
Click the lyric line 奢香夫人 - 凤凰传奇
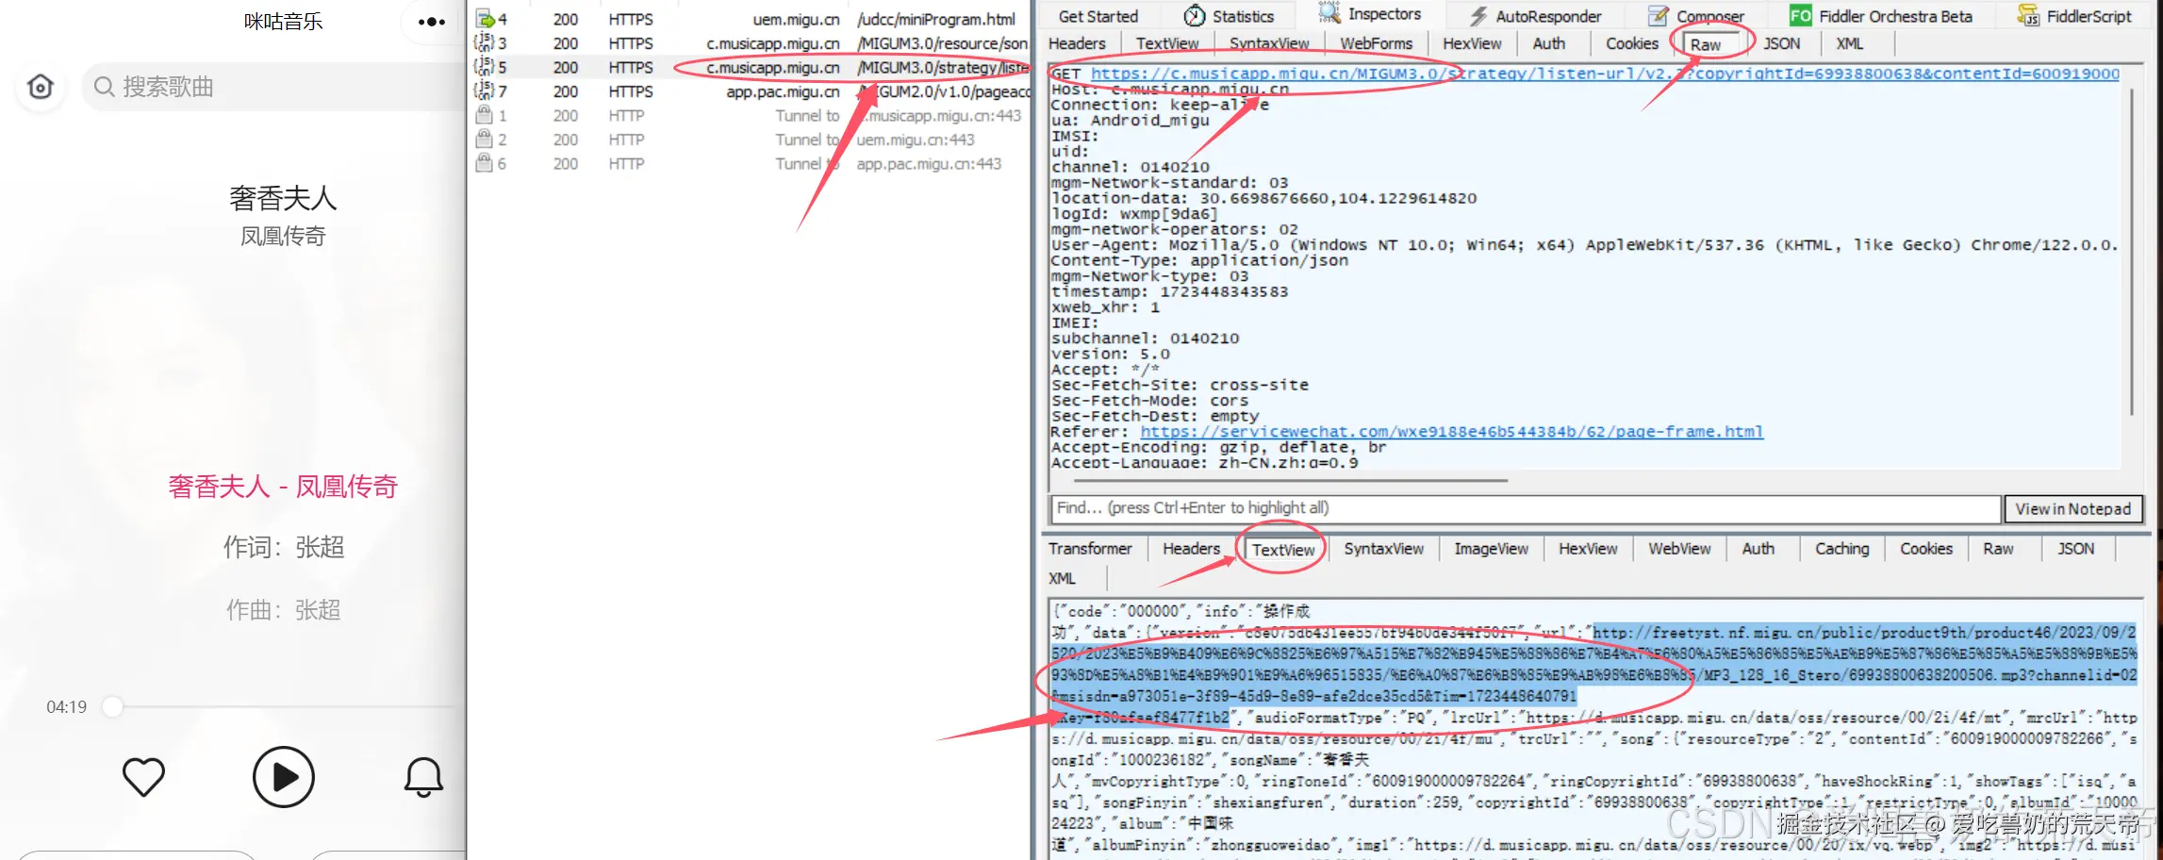pos(283,487)
